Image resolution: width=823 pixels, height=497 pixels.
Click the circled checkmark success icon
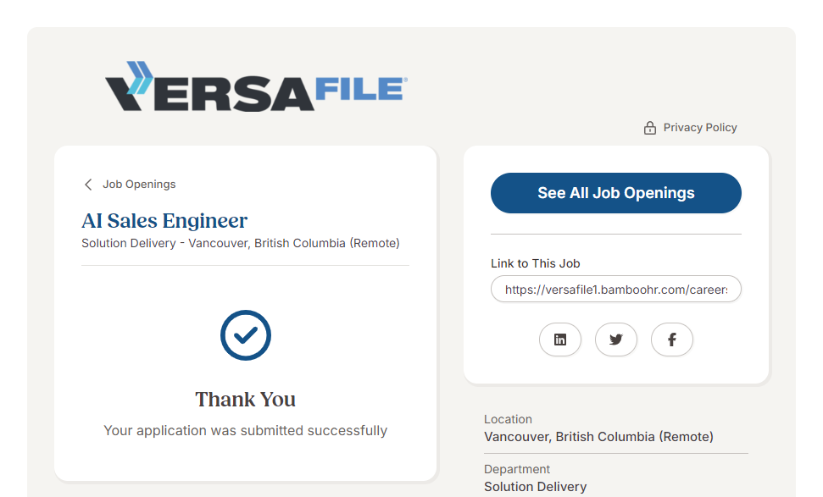click(x=246, y=335)
